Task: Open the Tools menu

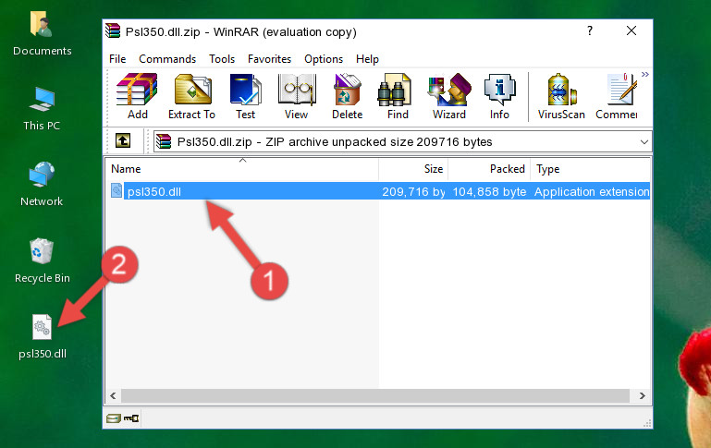Action: pyautogui.click(x=222, y=59)
